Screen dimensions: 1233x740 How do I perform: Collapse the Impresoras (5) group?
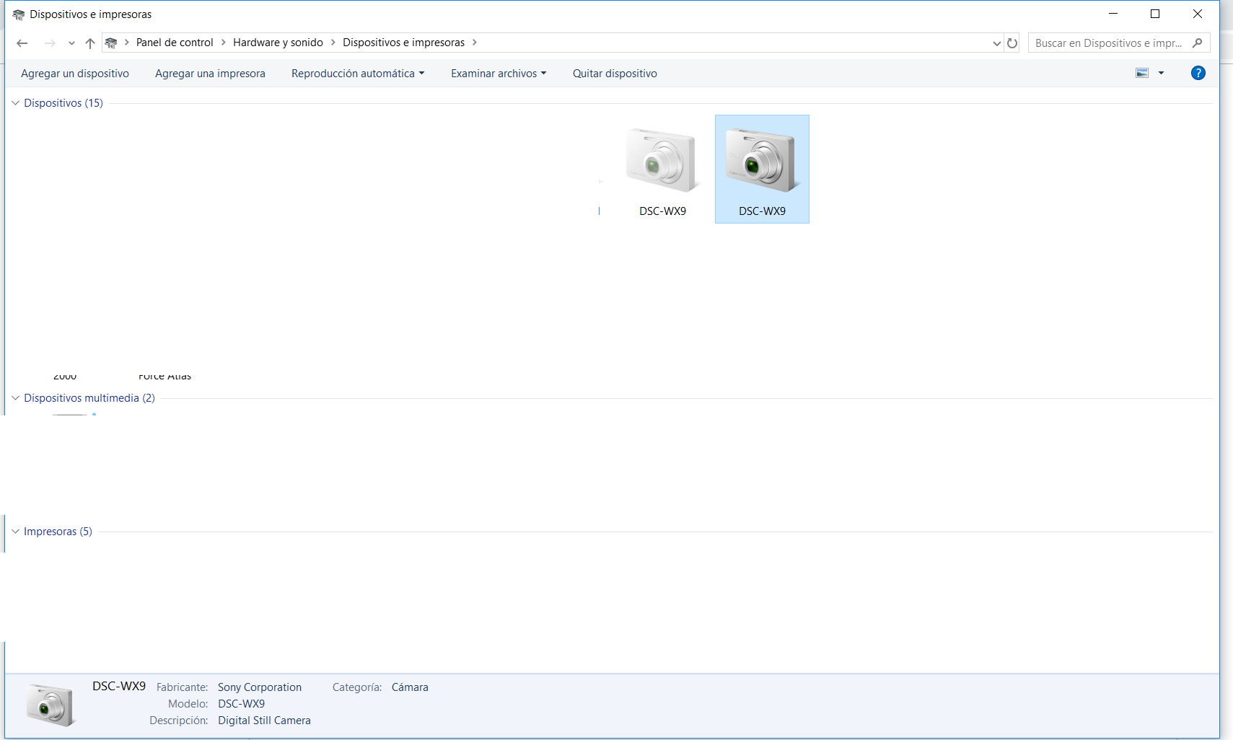click(x=15, y=532)
